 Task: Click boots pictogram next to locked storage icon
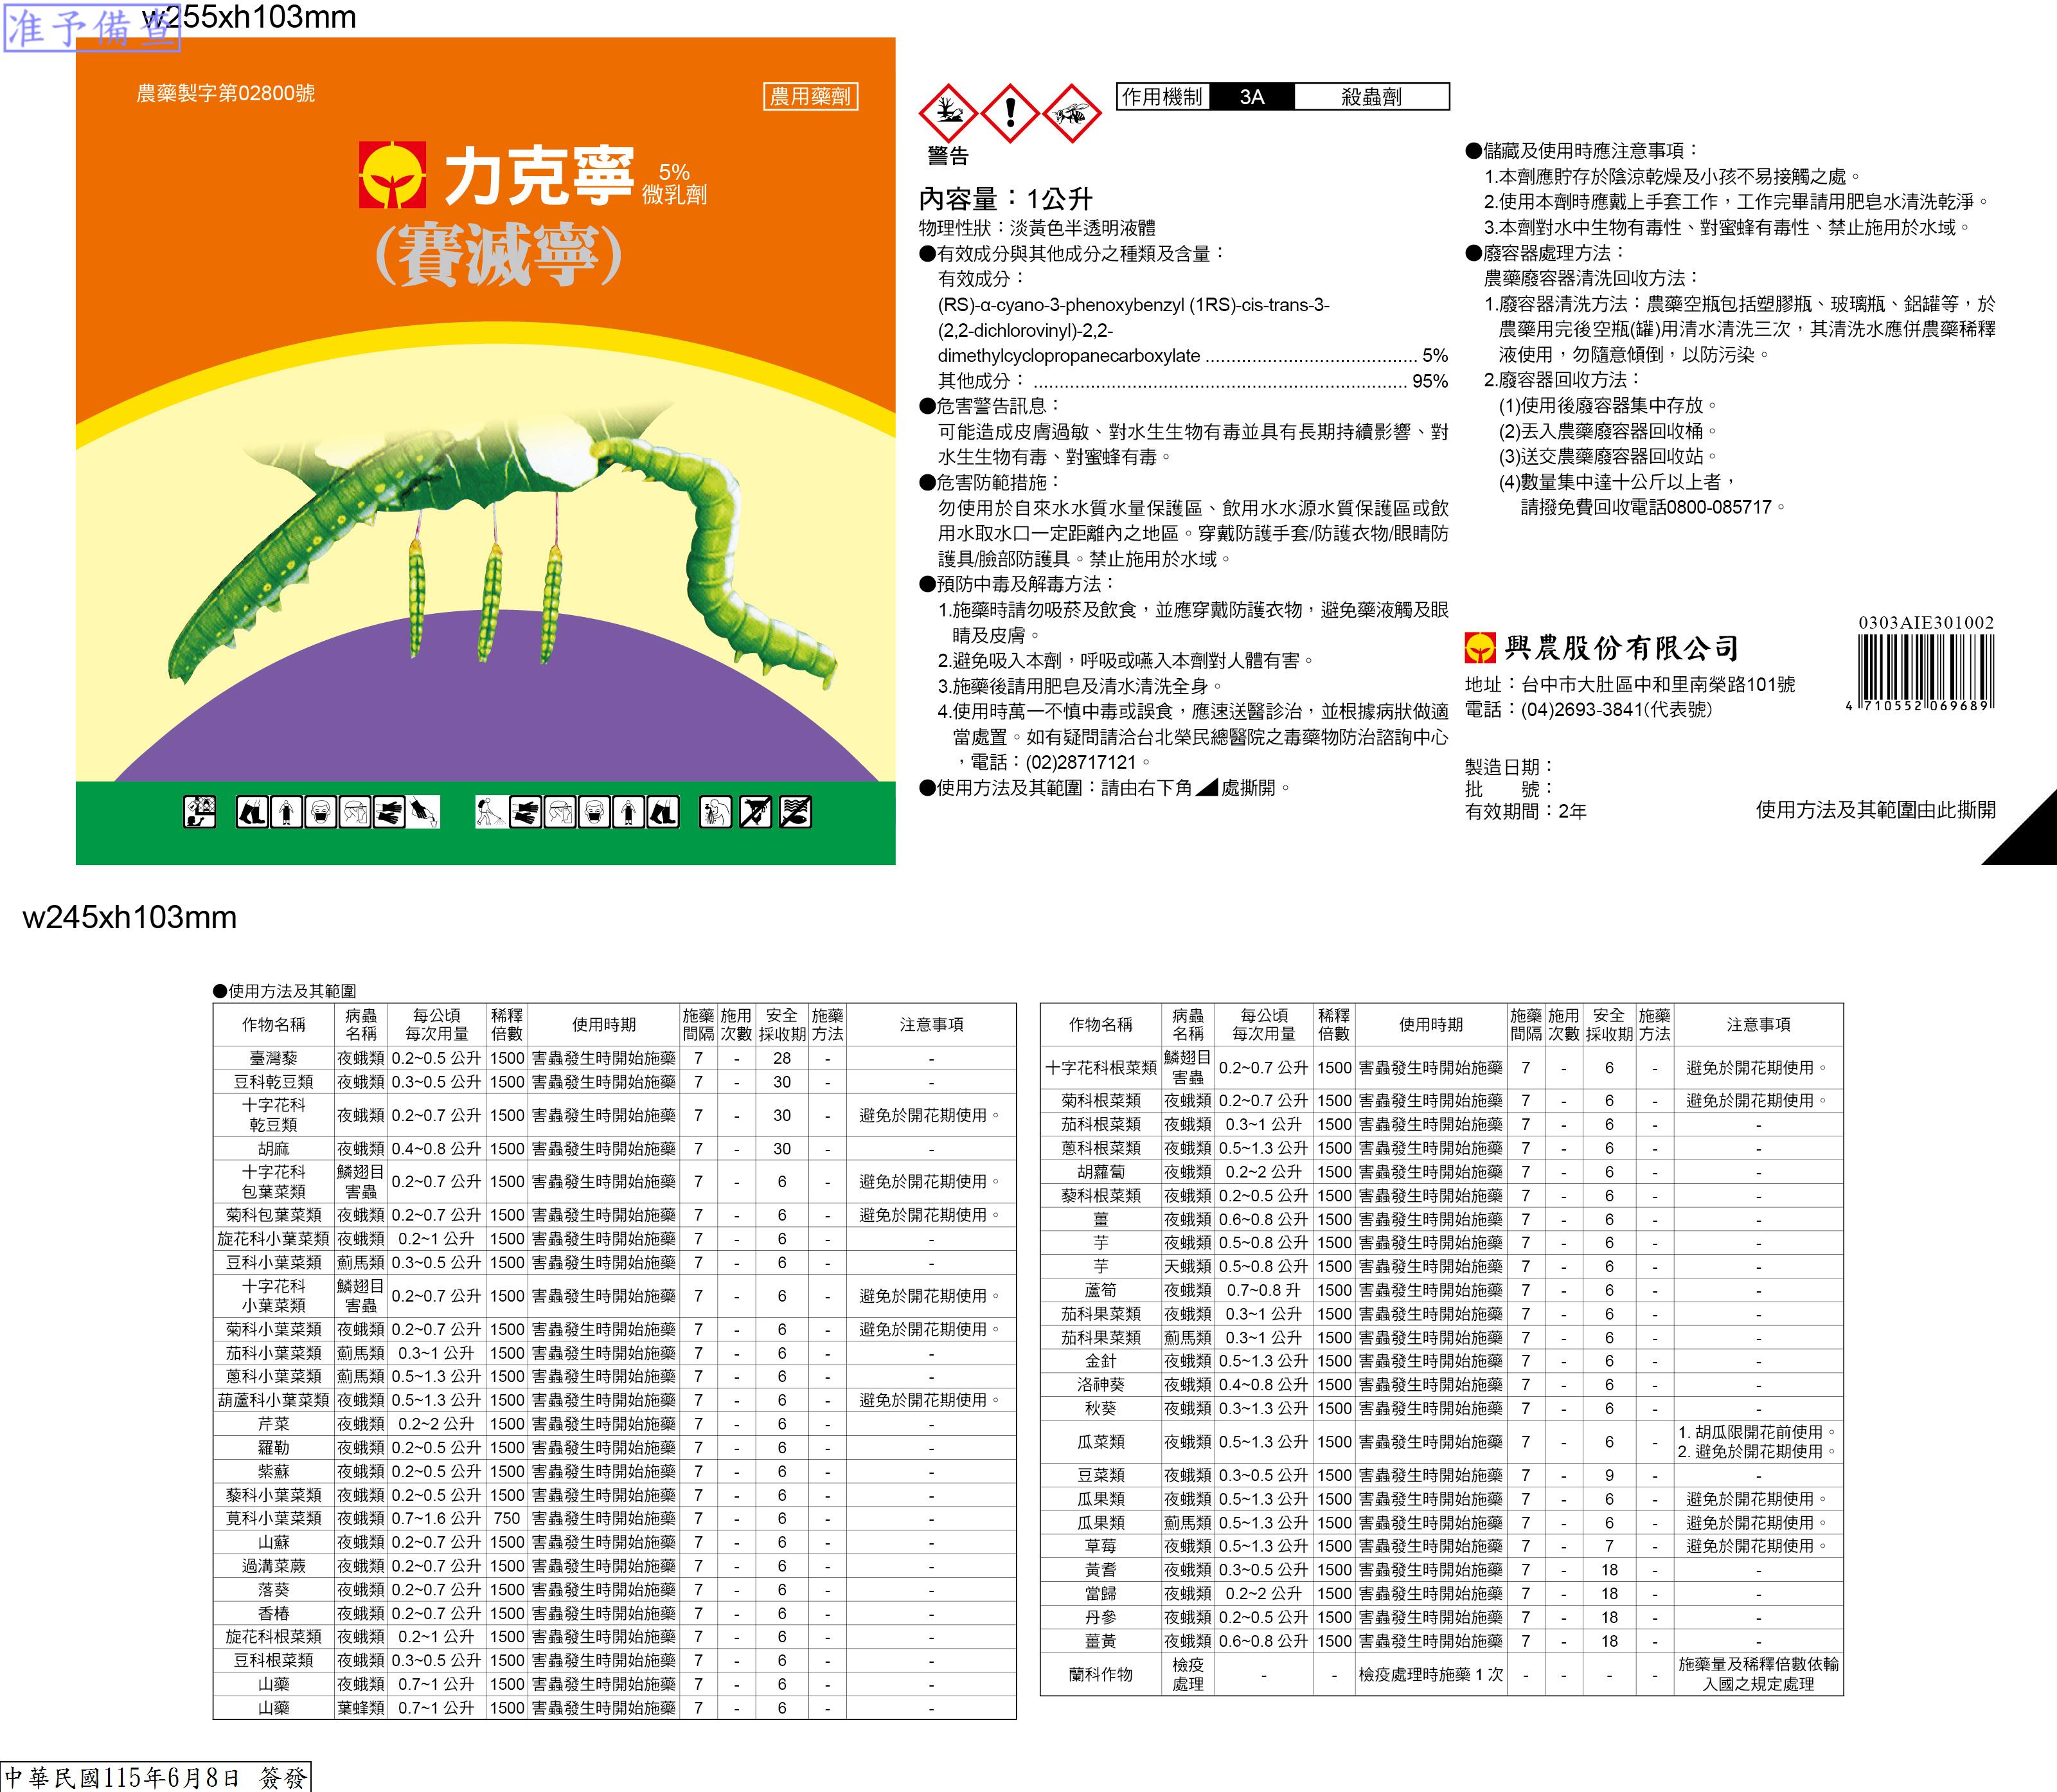coord(252,811)
